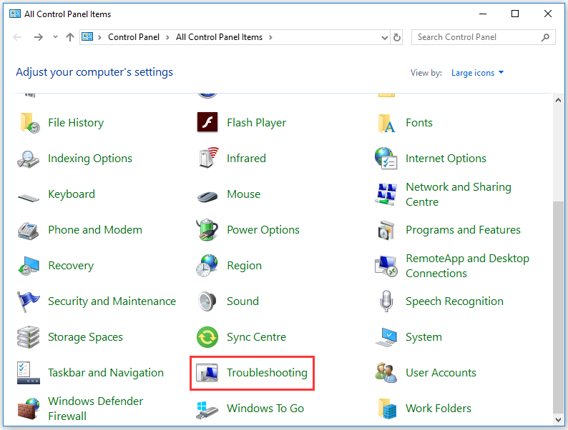Click the scrollbar down arrow

click(x=558, y=419)
